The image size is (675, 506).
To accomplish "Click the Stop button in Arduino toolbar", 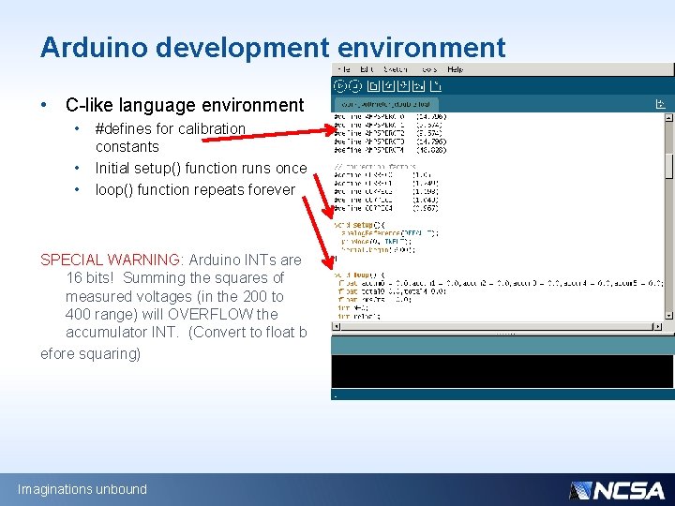I will [355, 86].
